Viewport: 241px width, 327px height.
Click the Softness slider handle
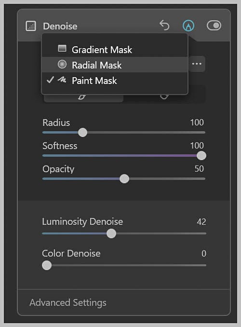(x=201, y=156)
